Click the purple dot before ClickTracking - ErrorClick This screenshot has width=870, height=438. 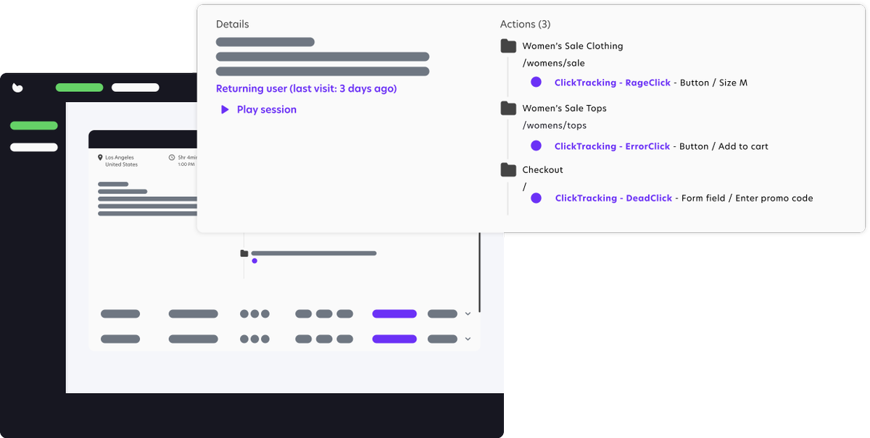(x=536, y=146)
